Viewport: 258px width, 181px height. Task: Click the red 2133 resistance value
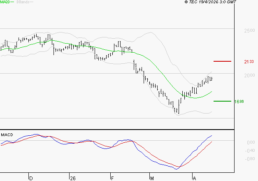click(x=249, y=62)
